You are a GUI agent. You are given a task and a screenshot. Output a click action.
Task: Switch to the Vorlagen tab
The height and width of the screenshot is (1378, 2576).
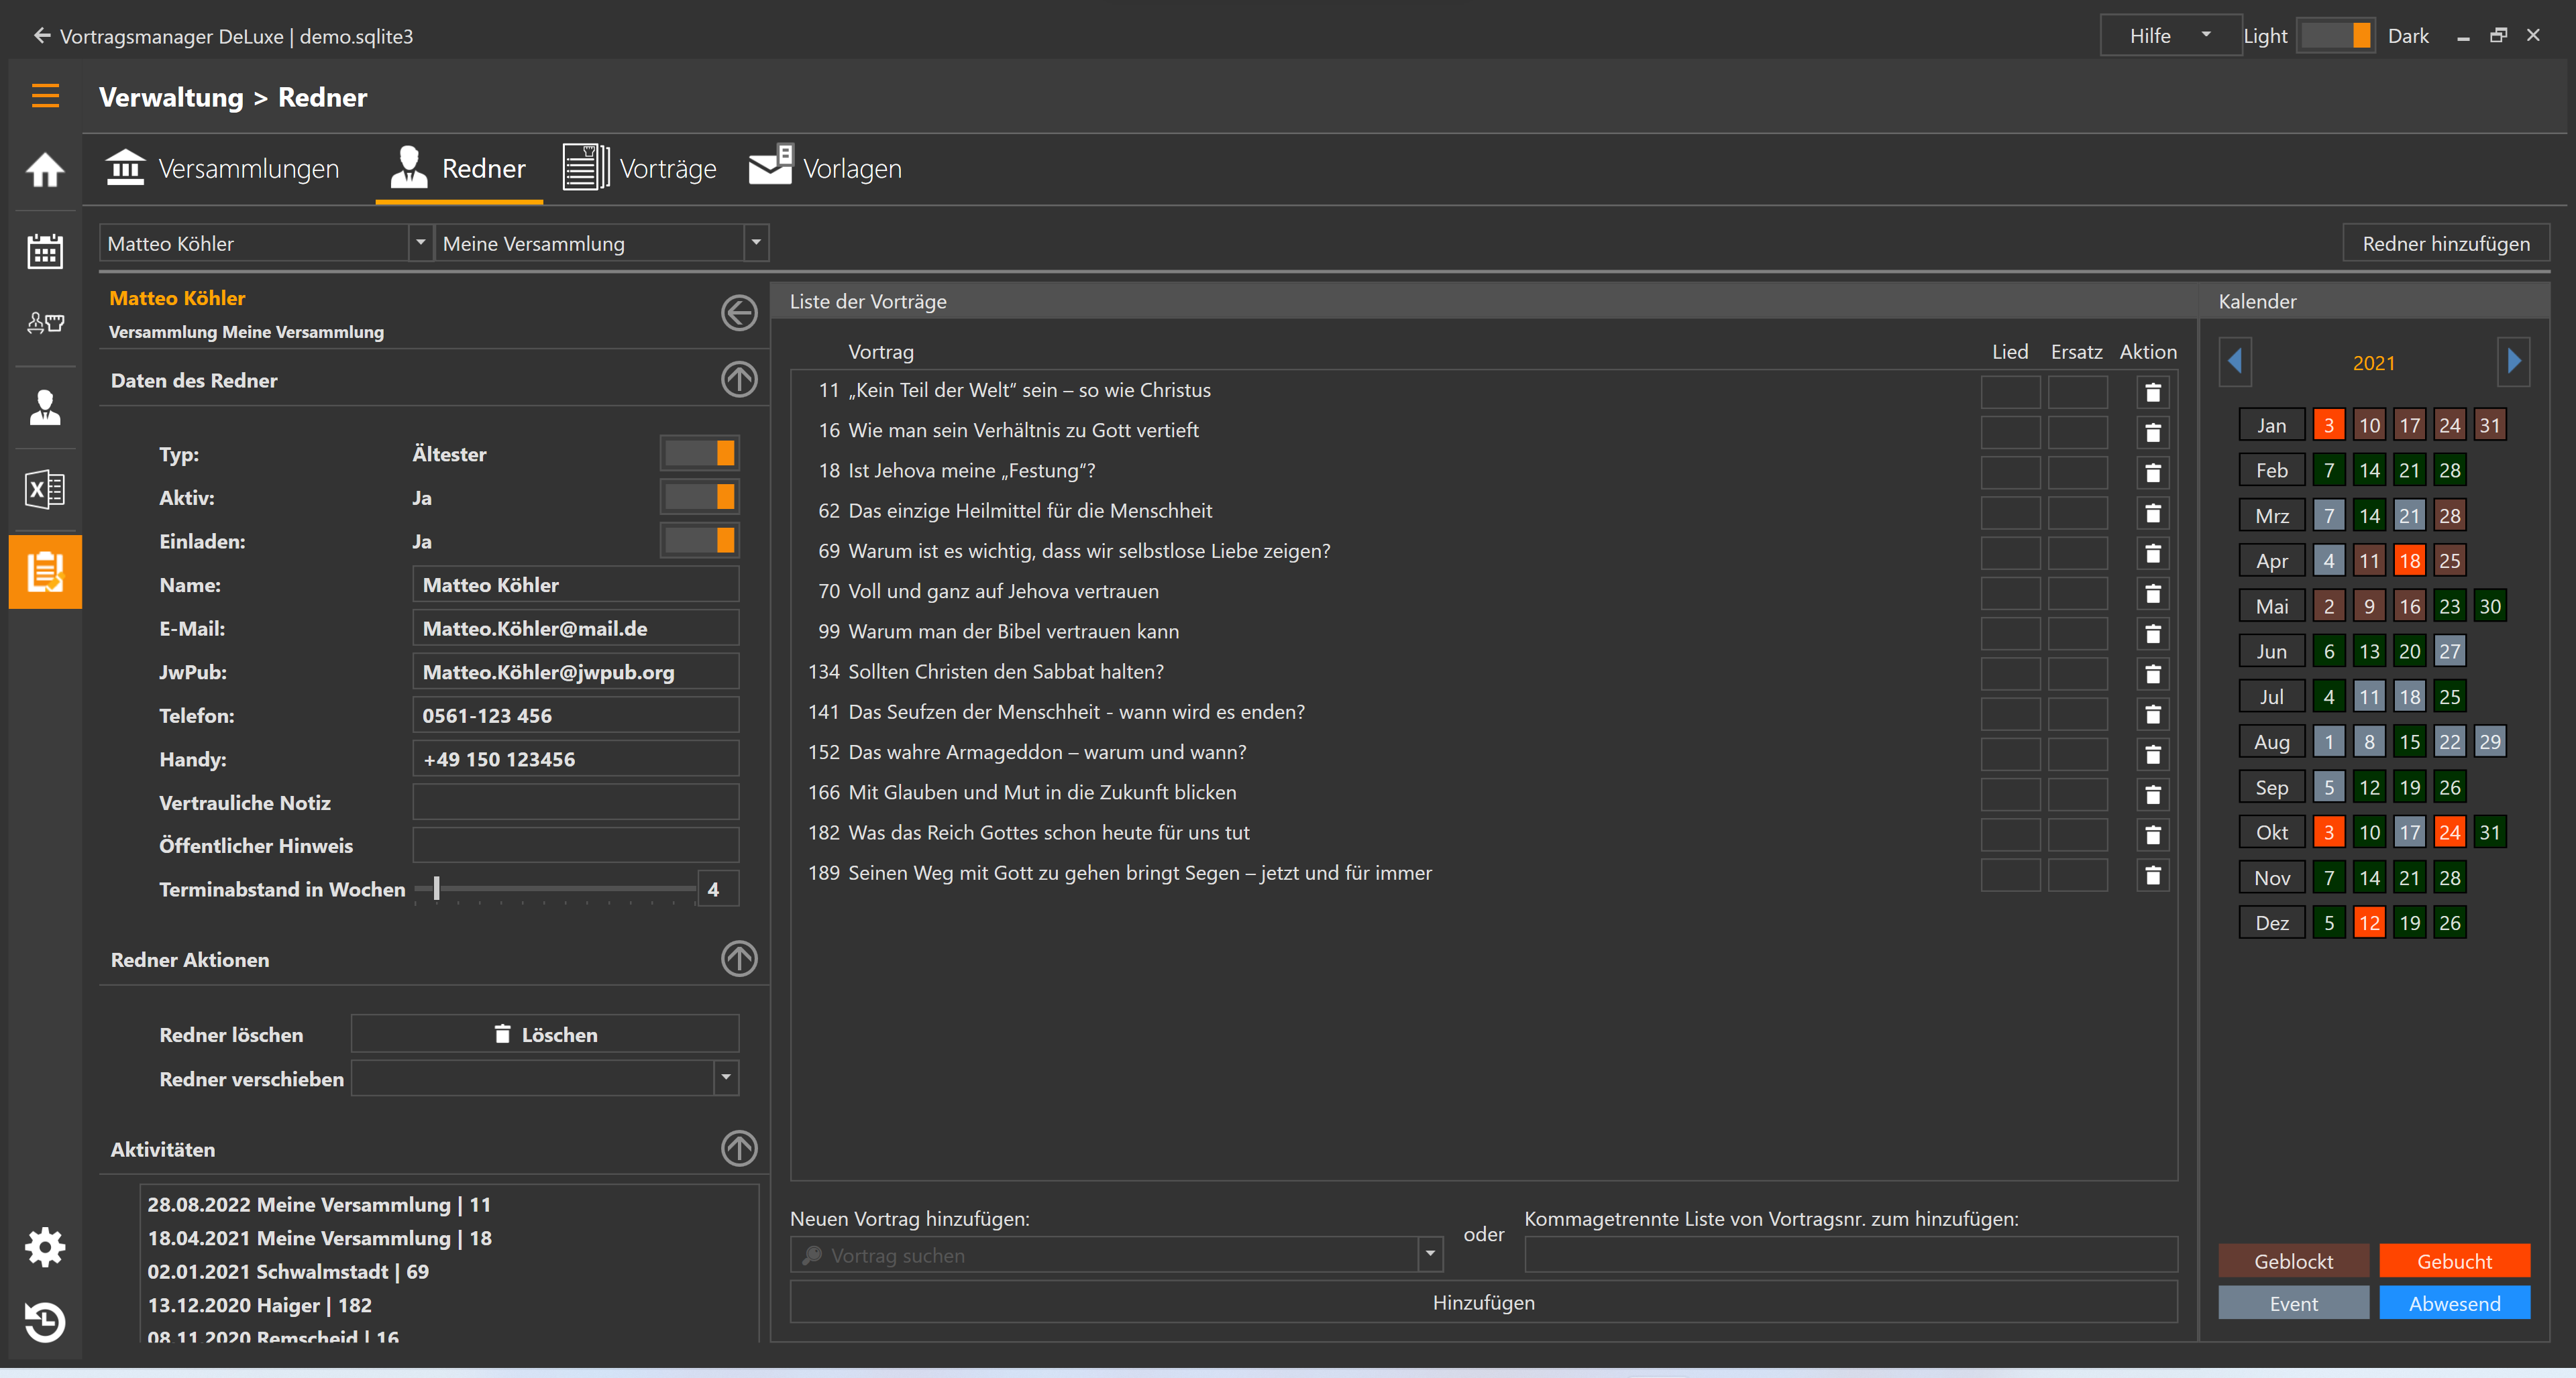coord(825,168)
